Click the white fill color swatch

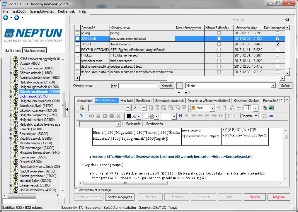tap(146, 116)
